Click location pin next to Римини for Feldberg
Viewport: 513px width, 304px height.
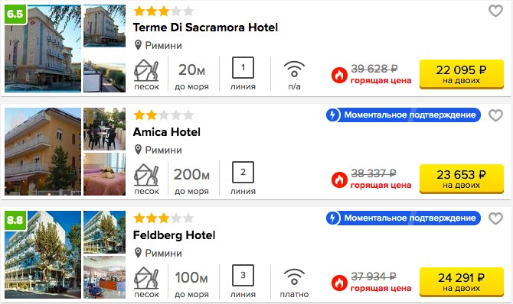(138, 253)
